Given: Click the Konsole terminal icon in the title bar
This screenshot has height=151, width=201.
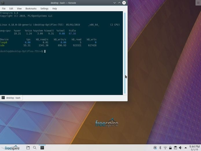Looking at the screenshot, I should tap(3, 3).
